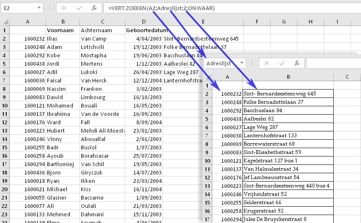Screen dimensions: 361x223
Task: Click cell with ID 1600232 in main sheet
Action: (x=28, y=38)
